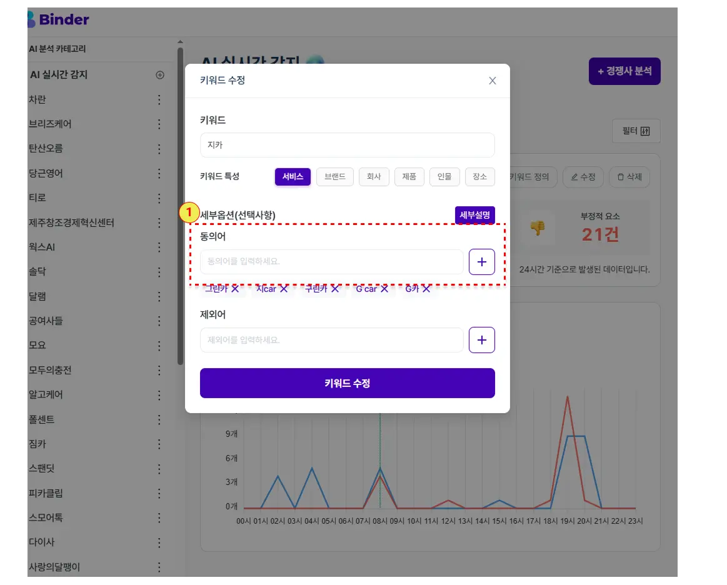Click the 세부설명 button
The image size is (727, 585).
coord(474,215)
